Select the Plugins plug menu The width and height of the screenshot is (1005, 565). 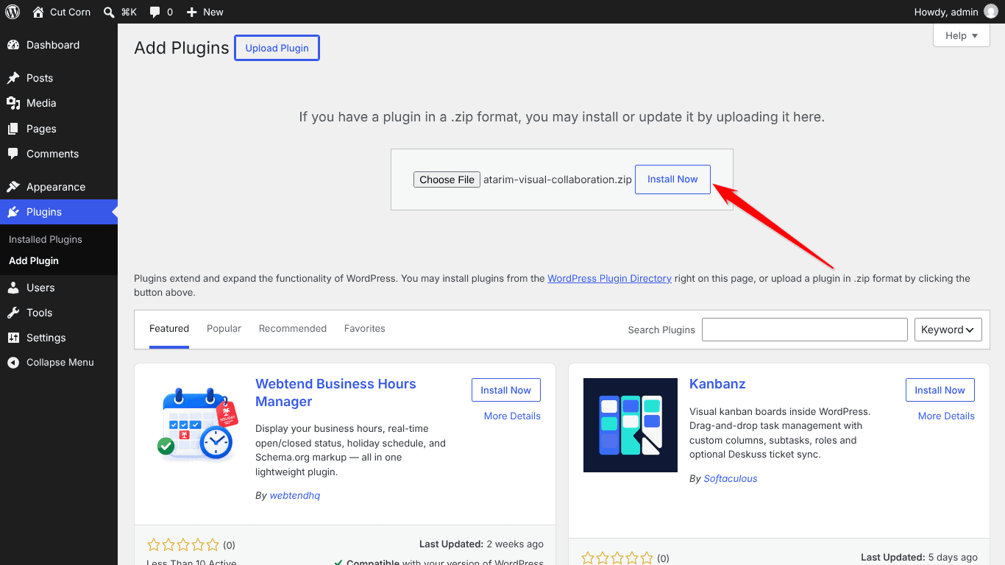[59, 212]
